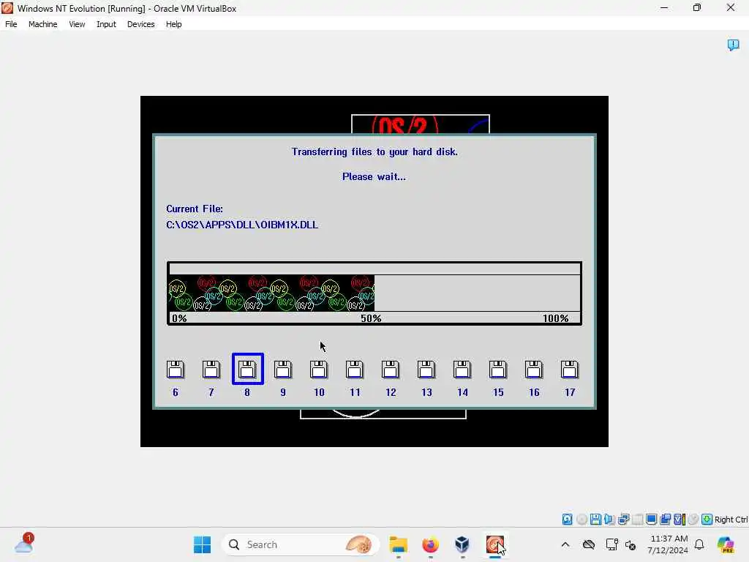Open the File menu

click(11, 24)
